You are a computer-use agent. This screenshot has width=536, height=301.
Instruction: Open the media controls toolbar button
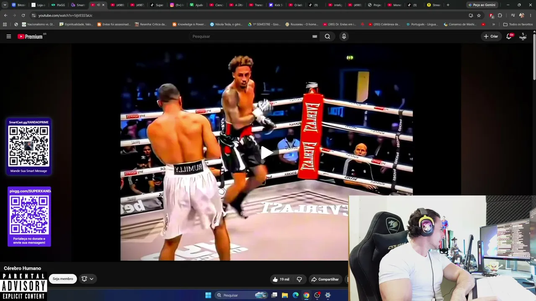click(x=513, y=15)
